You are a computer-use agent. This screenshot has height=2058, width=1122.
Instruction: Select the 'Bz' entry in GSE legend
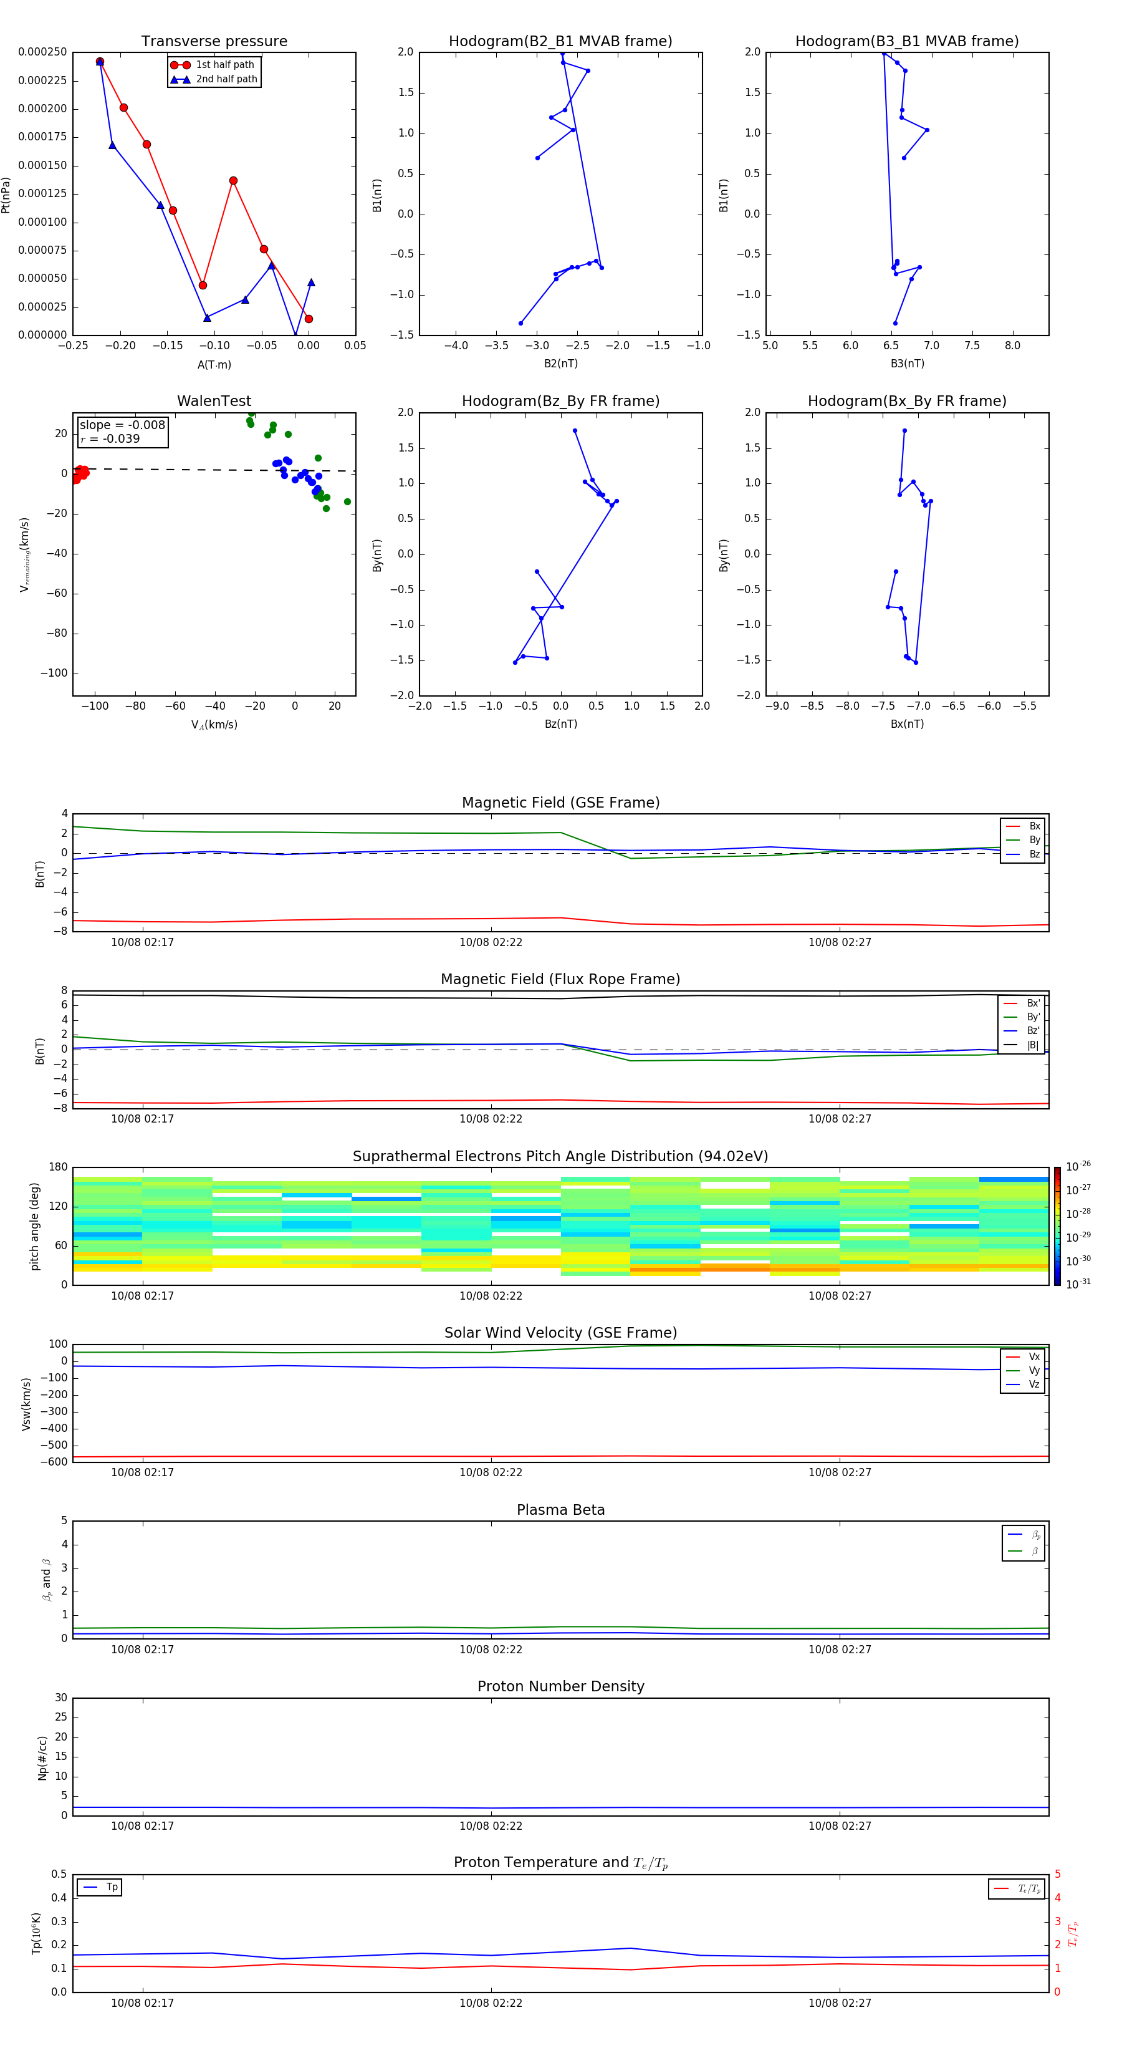click(x=1023, y=855)
